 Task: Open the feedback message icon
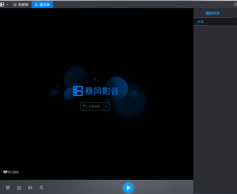click(x=235, y=4)
